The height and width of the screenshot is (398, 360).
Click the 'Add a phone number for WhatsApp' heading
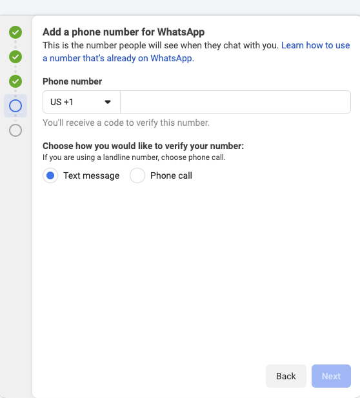[124, 32]
